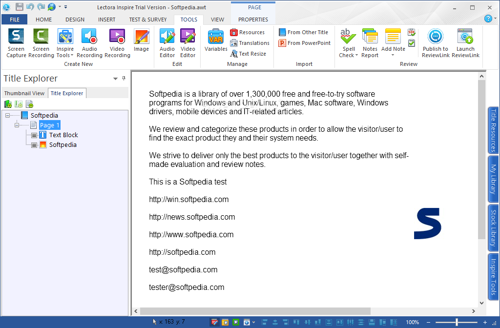
Task: Open the Audio Editor
Action: (167, 43)
